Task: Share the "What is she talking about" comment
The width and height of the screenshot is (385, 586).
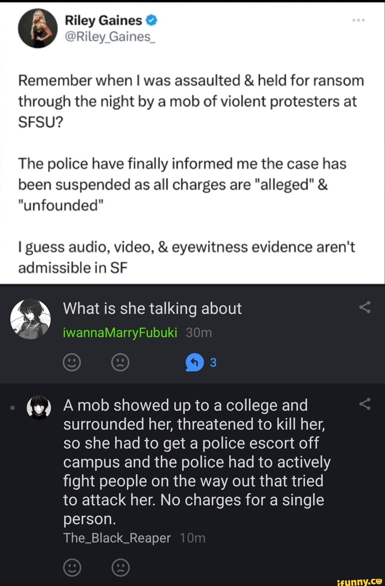Action: tap(365, 307)
